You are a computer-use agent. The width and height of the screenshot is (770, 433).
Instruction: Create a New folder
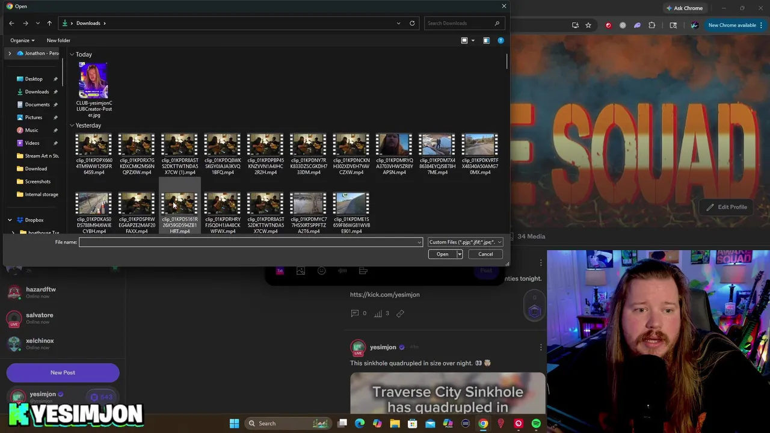(58, 40)
